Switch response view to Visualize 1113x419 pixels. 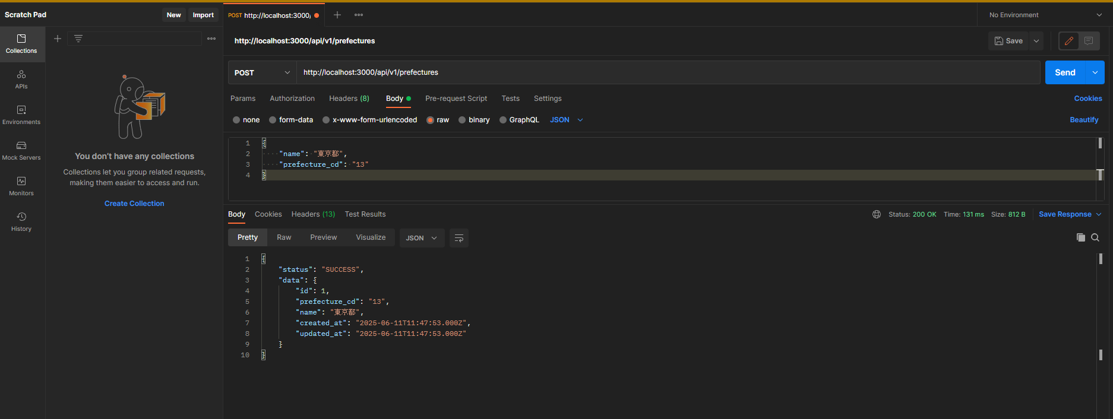371,237
